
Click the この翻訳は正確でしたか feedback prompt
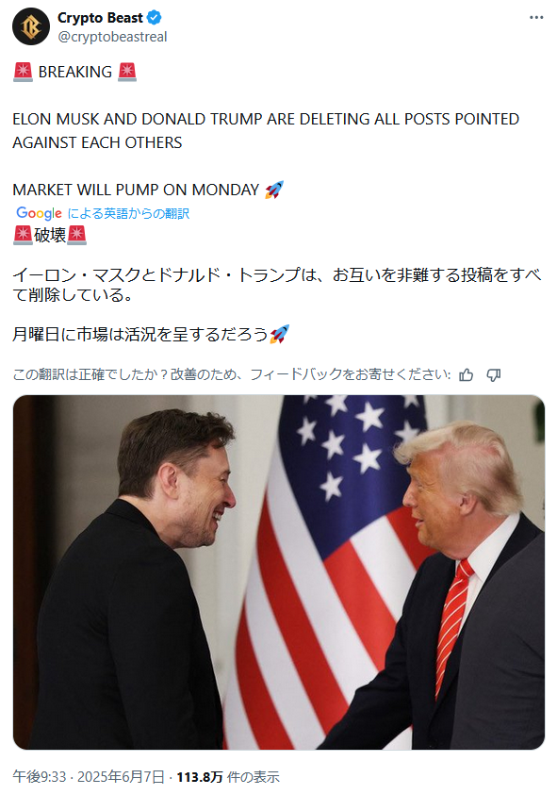click(232, 374)
